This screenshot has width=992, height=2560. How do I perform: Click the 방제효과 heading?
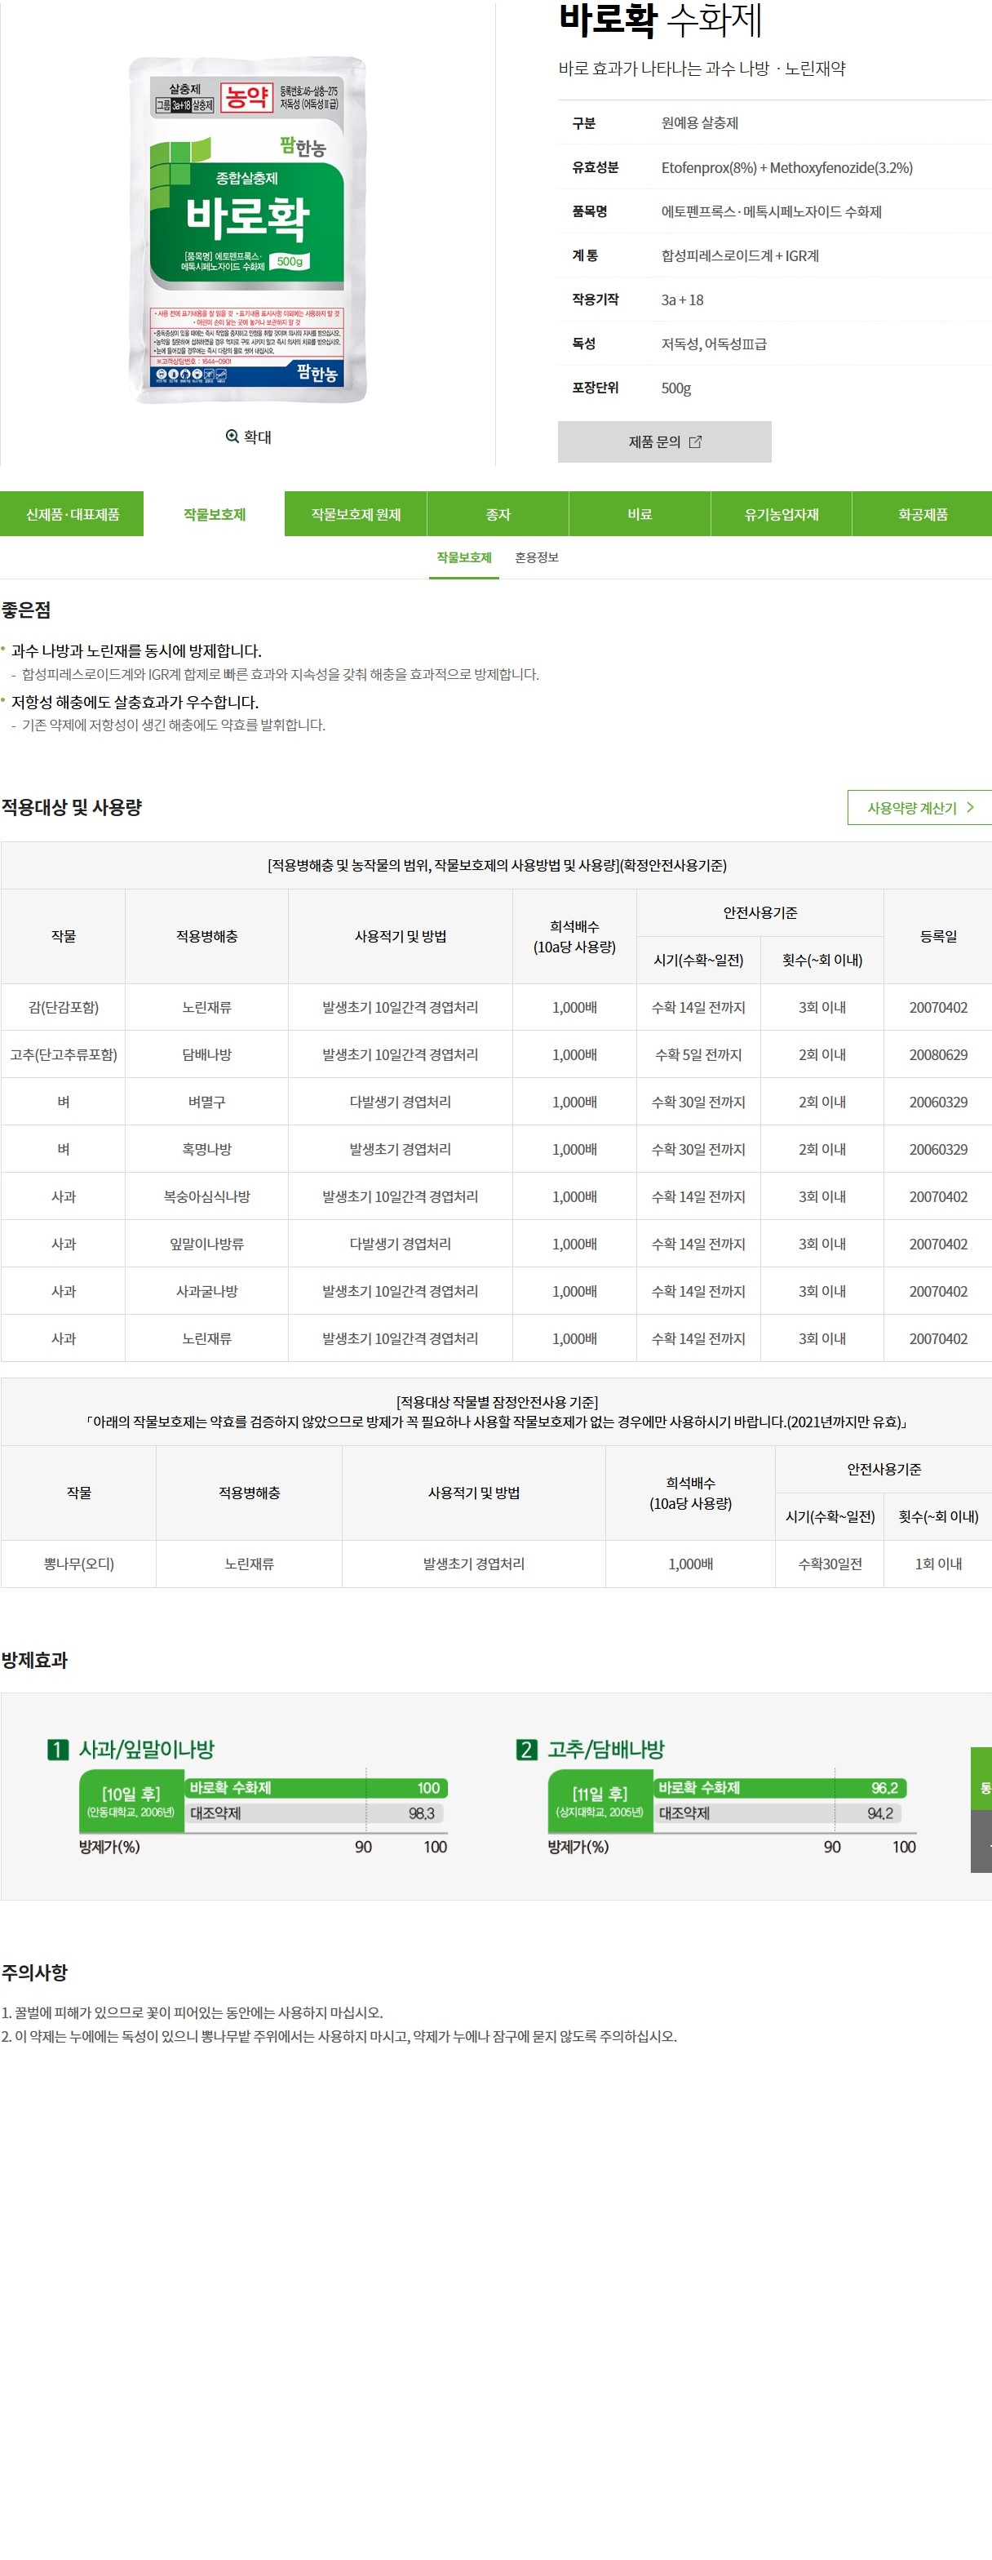35,1661
